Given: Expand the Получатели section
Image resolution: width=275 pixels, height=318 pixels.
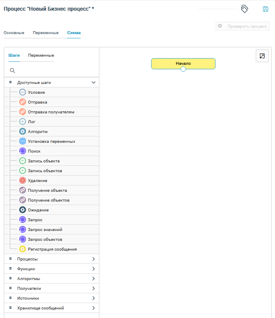Looking at the screenshot, I should [93, 288].
